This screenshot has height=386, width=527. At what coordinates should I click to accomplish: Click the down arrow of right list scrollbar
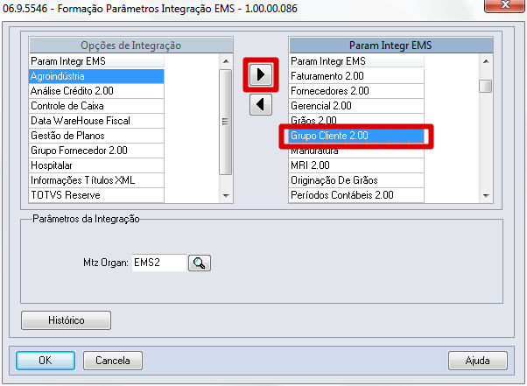click(x=486, y=195)
